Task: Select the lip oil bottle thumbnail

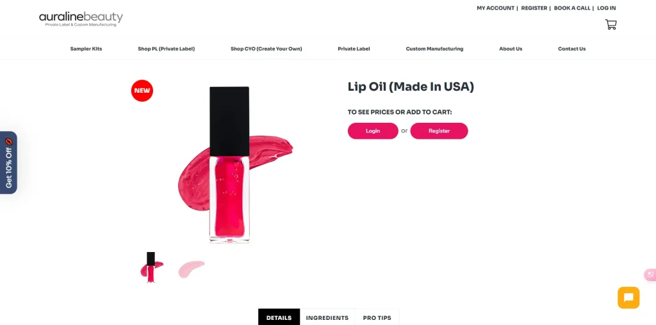Action: click(x=151, y=267)
